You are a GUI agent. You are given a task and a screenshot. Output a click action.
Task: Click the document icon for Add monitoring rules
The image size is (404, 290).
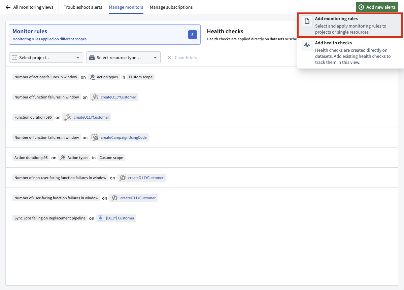307,21
